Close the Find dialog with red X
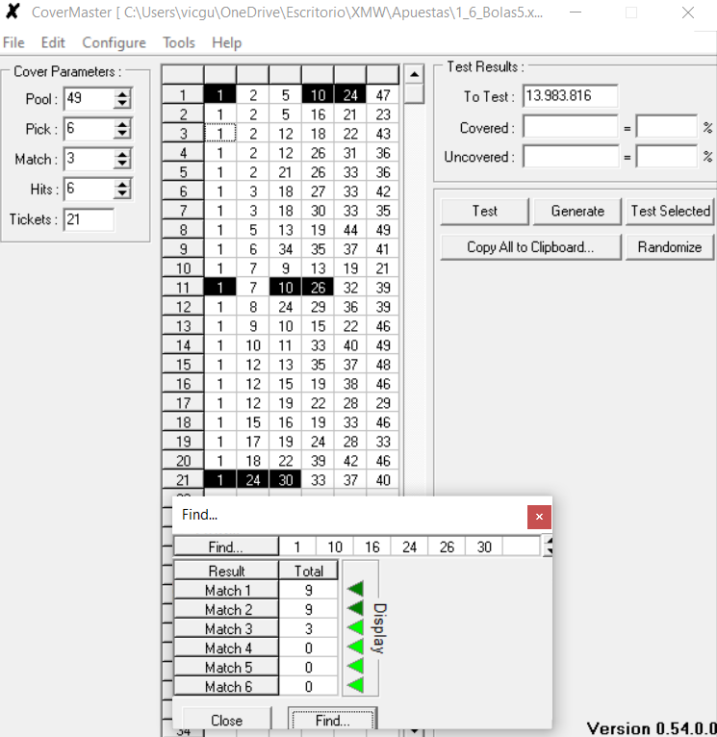717x737 pixels. [539, 517]
